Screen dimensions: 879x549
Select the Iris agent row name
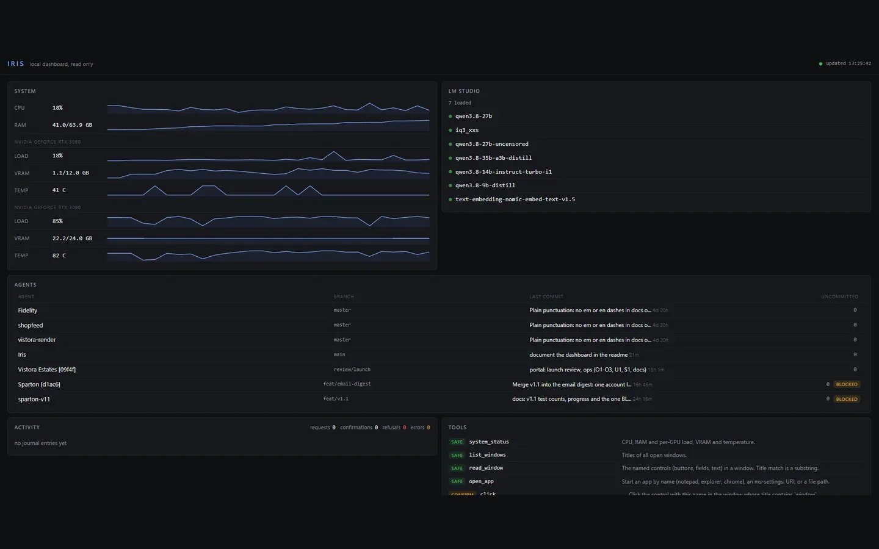(22, 354)
